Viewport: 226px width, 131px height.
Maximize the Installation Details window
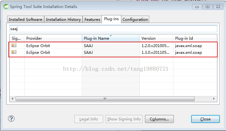pos(207,7)
